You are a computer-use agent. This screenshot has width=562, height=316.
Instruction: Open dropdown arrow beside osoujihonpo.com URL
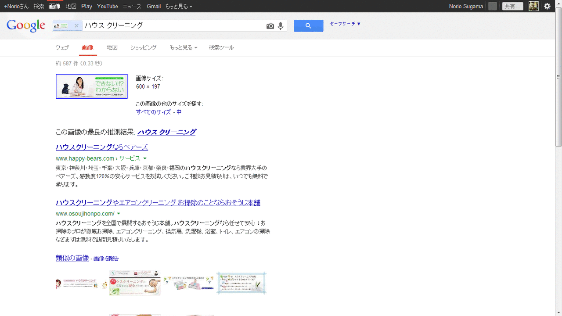[119, 214]
